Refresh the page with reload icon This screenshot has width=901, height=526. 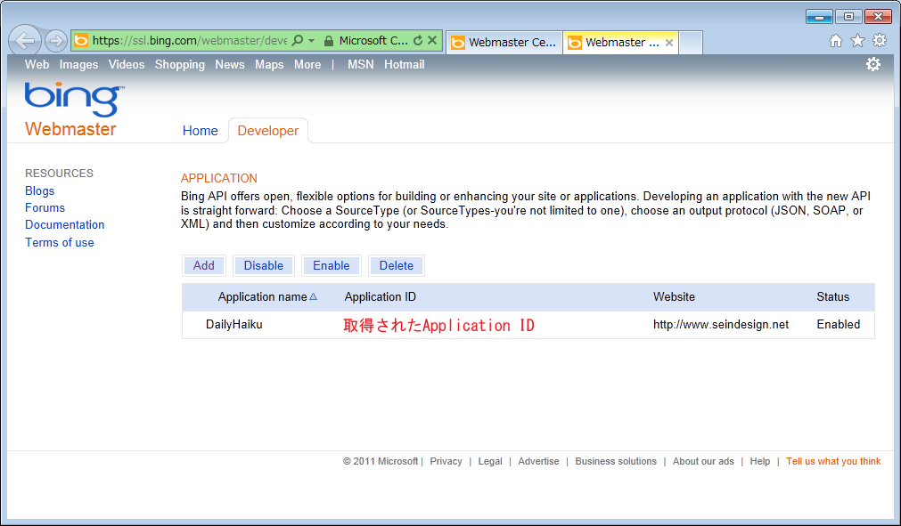point(418,40)
